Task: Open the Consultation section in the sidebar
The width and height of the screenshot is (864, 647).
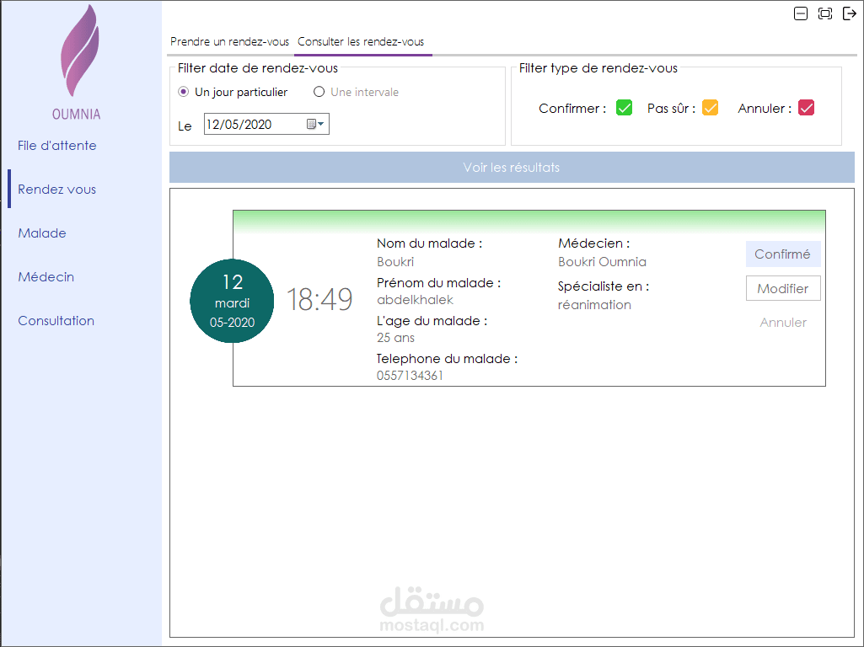Action: pyautogui.click(x=56, y=320)
